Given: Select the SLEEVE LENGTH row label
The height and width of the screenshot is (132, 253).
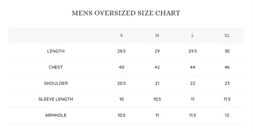Looking at the screenshot, I should [56, 99].
